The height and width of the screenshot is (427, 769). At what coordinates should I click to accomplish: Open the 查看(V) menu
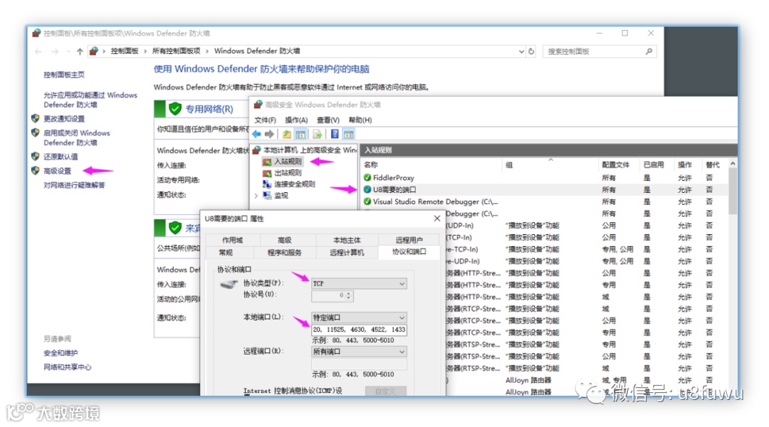(328, 120)
